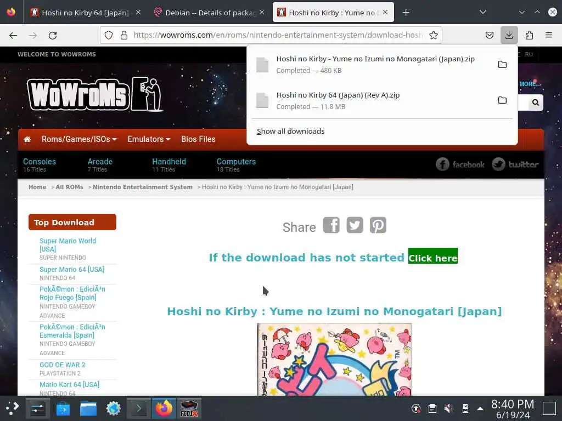This screenshot has height=421, width=562.
Task: Click Show all downloads
Action: [291, 132]
